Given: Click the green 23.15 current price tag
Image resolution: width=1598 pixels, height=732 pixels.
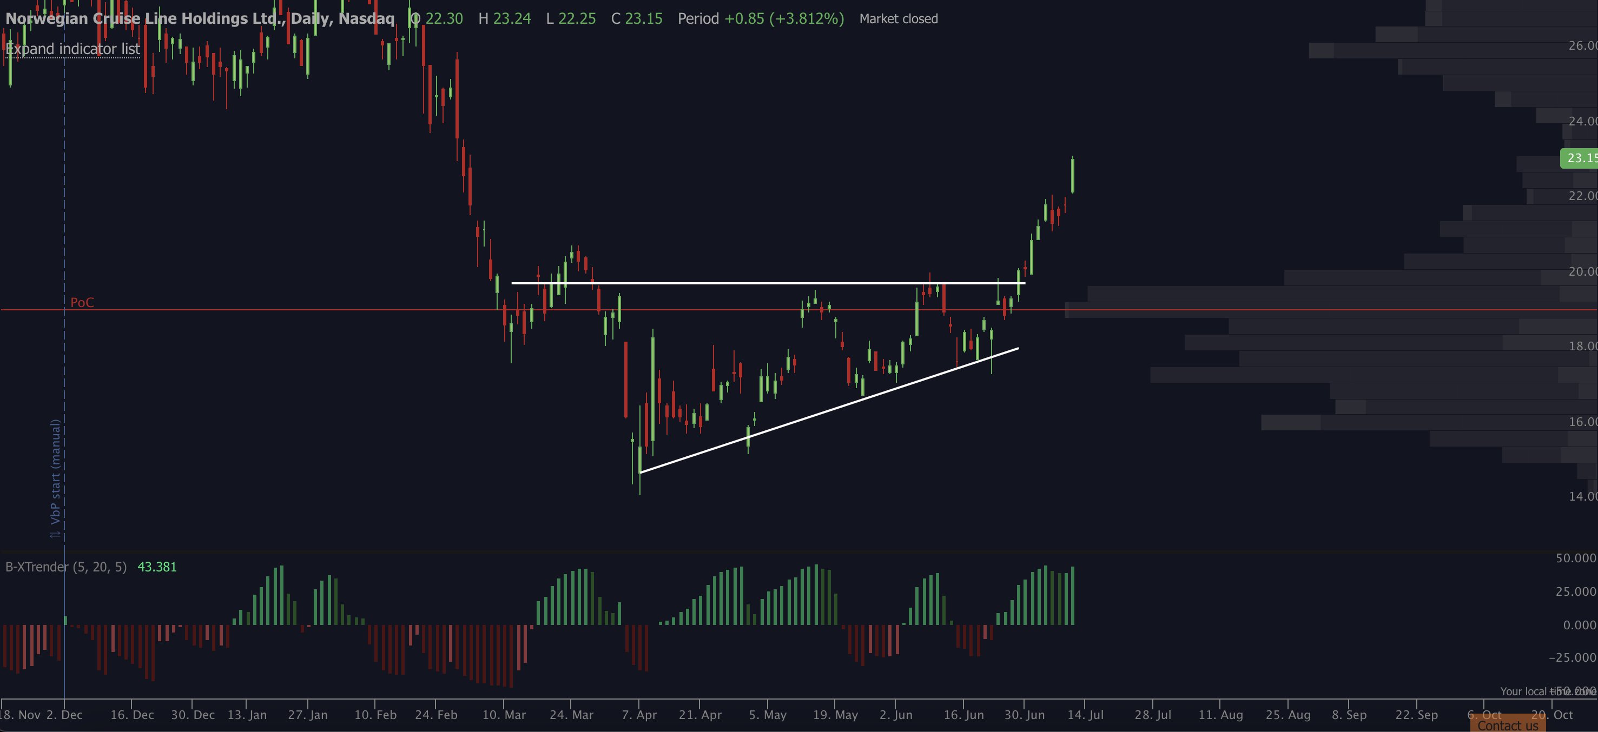Looking at the screenshot, I should pyautogui.click(x=1579, y=158).
